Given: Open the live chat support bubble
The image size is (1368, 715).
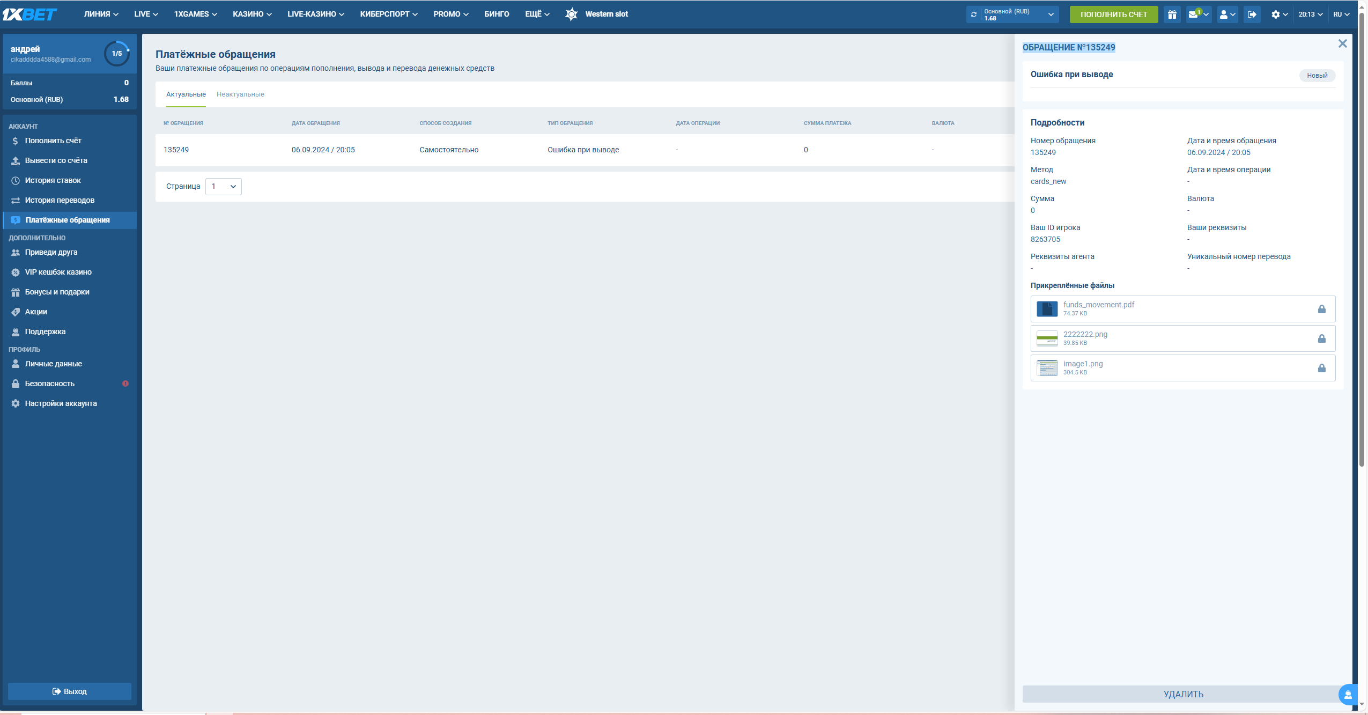Looking at the screenshot, I should point(1348,695).
